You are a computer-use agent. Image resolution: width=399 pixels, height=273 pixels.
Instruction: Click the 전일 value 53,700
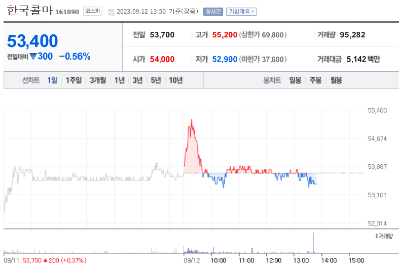point(162,35)
